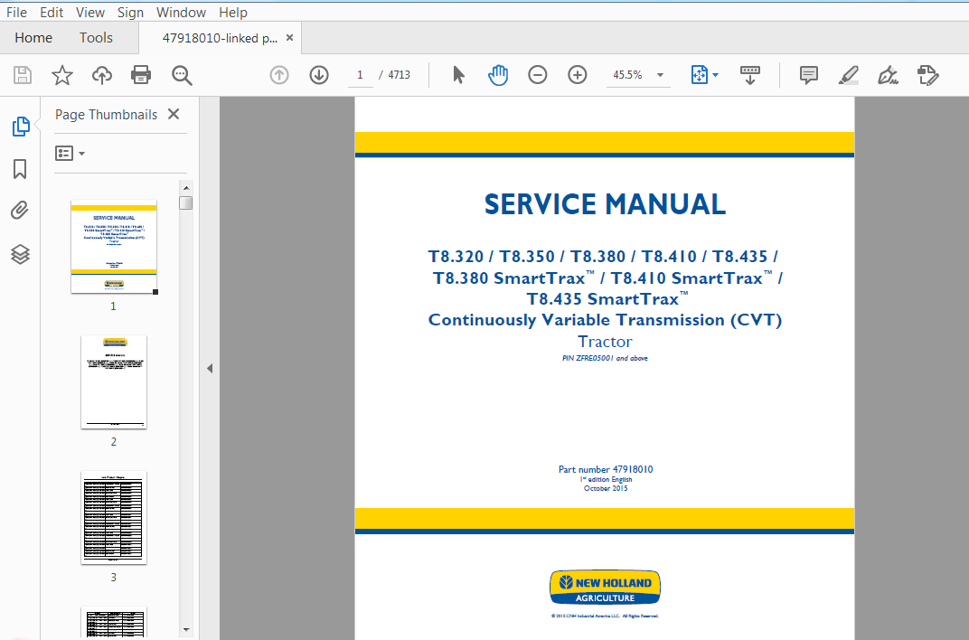
Task: Click the PIN ZFRE05001 and above text
Action: pyautogui.click(x=605, y=358)
